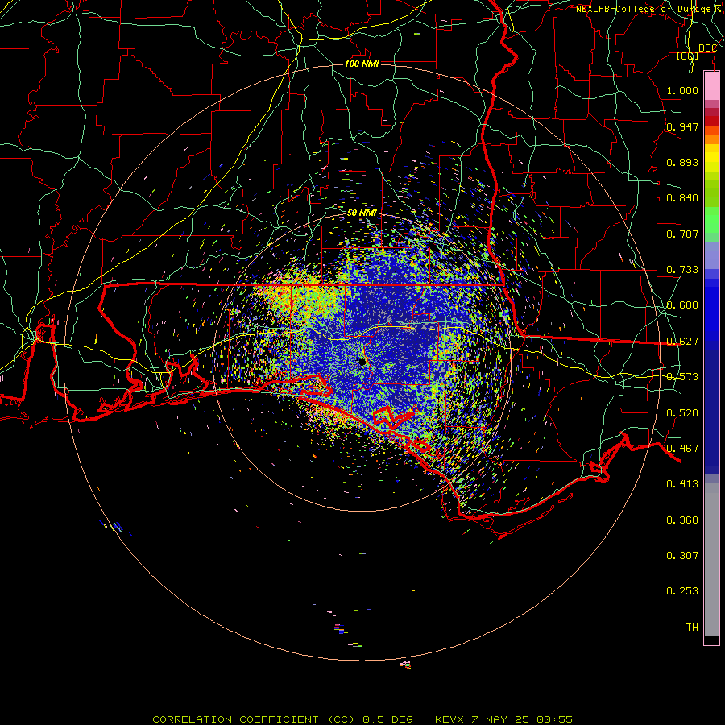725x725 pixels.
Task: Click the 0.893 scale label
Action: click(682, 162)
